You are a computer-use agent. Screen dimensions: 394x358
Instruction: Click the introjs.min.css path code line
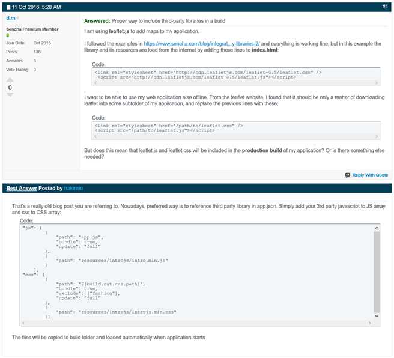(x=116, y=312)
